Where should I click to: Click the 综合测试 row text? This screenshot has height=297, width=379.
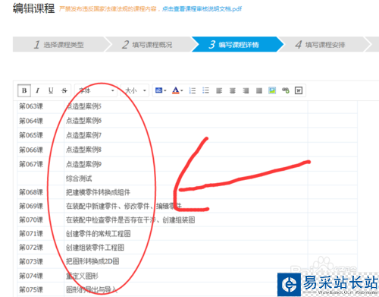click(x=79, y=179)
